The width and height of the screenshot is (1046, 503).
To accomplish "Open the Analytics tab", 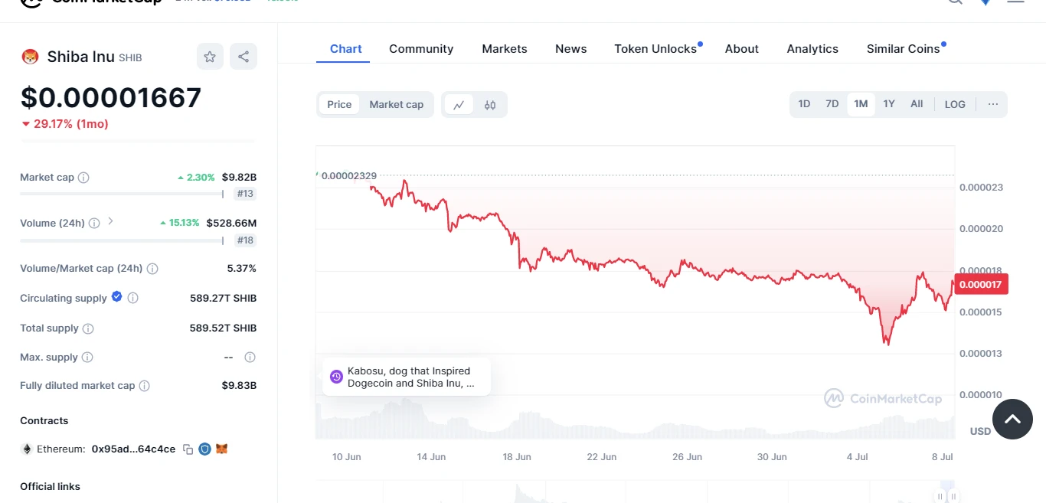I will point(812,49).
